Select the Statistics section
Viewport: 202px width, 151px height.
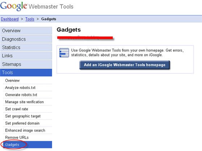[26, 47]
